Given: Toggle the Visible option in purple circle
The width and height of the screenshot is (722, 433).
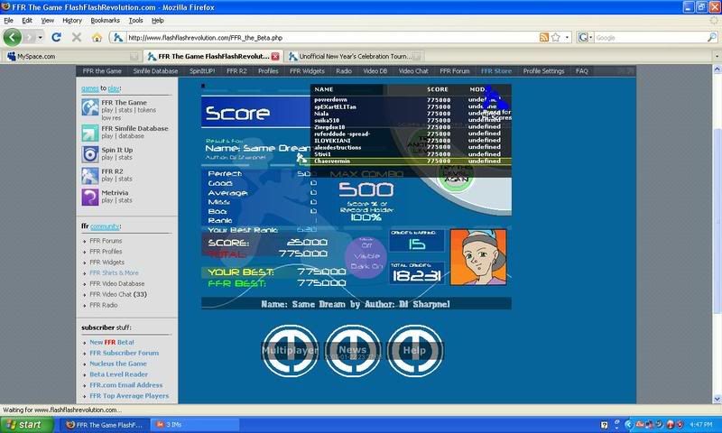Looking at the screenshot, I should point(366,255).
